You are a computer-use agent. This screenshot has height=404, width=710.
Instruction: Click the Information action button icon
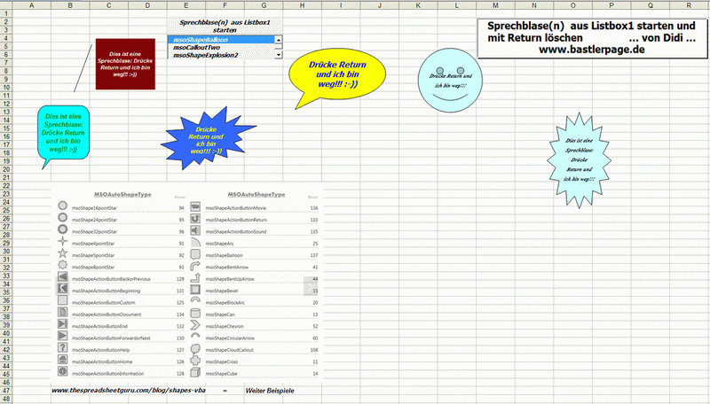pyautogui.click(x=62, y=371)
